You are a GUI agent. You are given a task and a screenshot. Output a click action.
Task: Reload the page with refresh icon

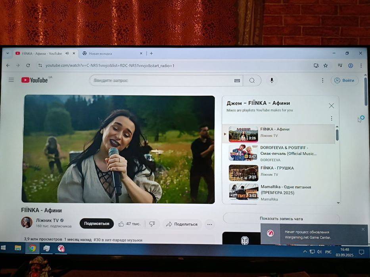(x=28, y=65)
